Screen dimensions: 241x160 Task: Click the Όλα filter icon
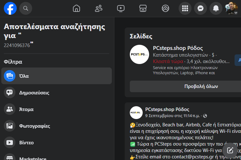tap(10, 76)
